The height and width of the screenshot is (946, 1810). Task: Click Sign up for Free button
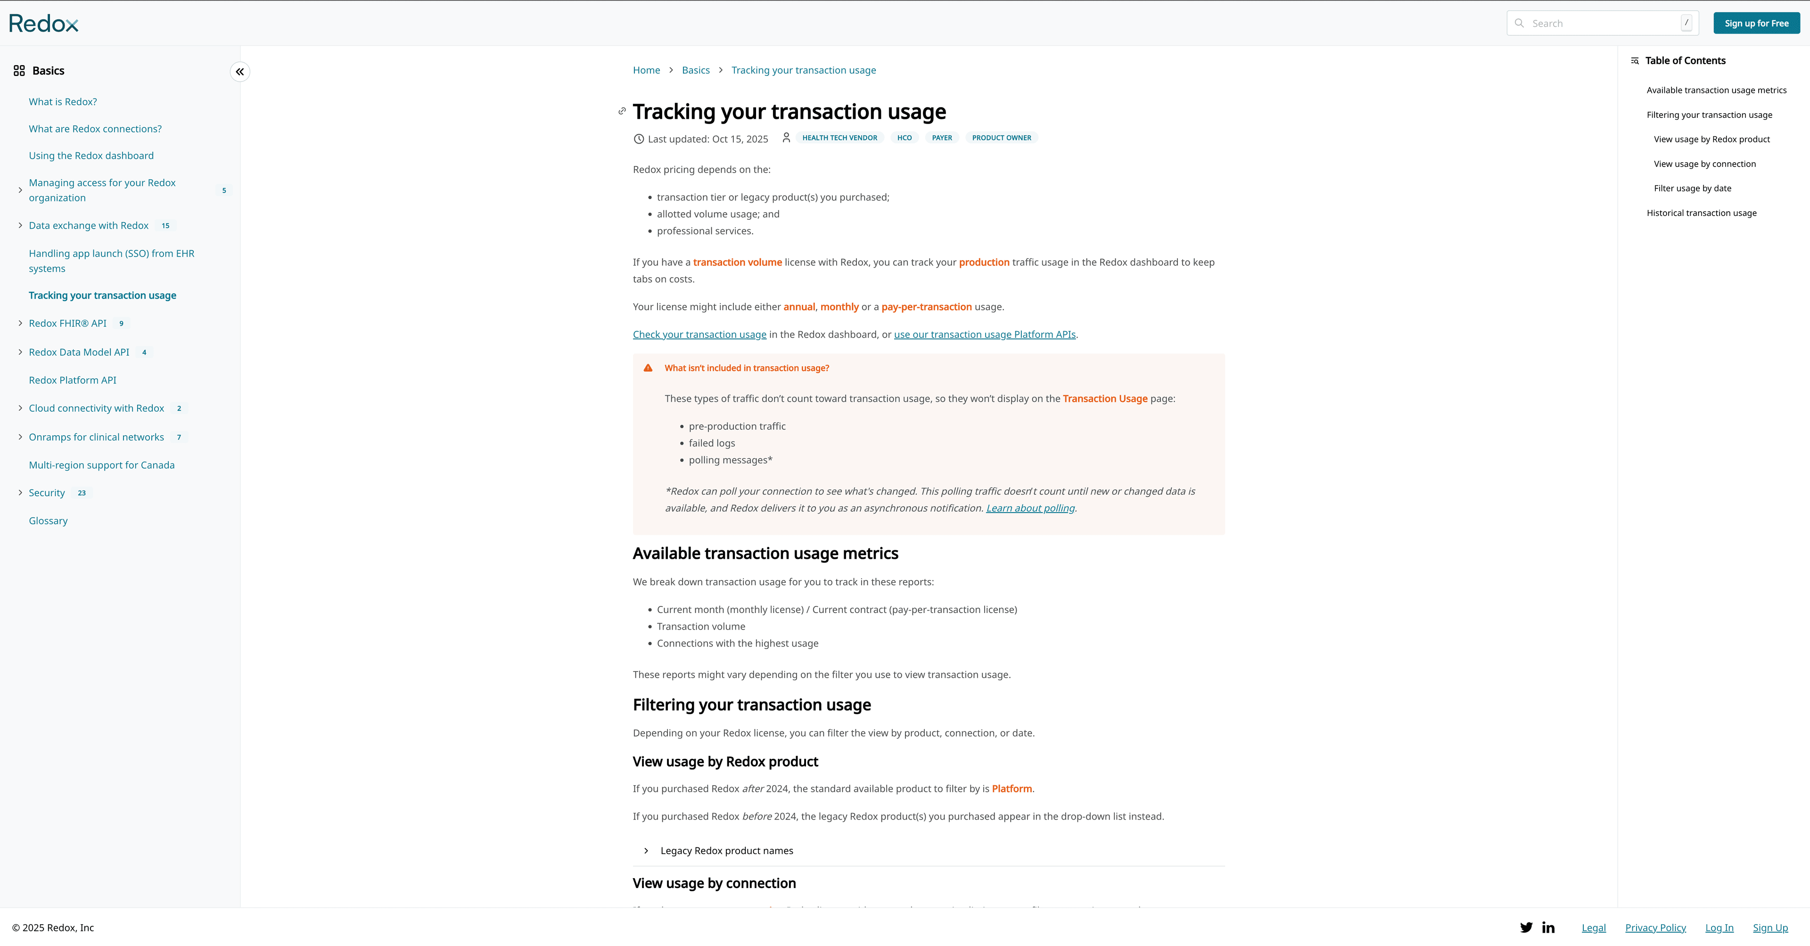tap(1756, 23)
